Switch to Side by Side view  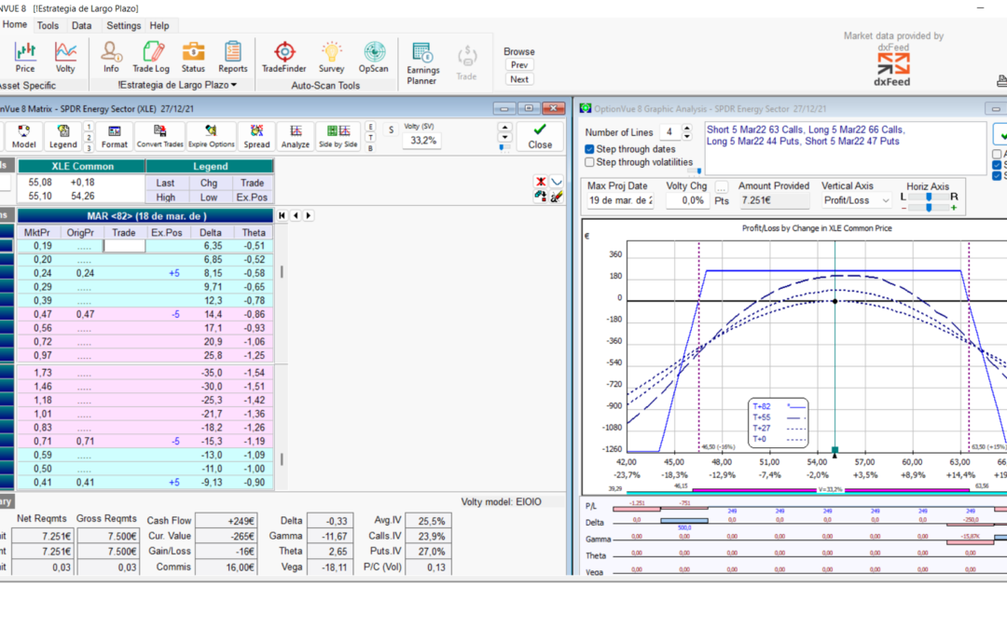[338, 137]
